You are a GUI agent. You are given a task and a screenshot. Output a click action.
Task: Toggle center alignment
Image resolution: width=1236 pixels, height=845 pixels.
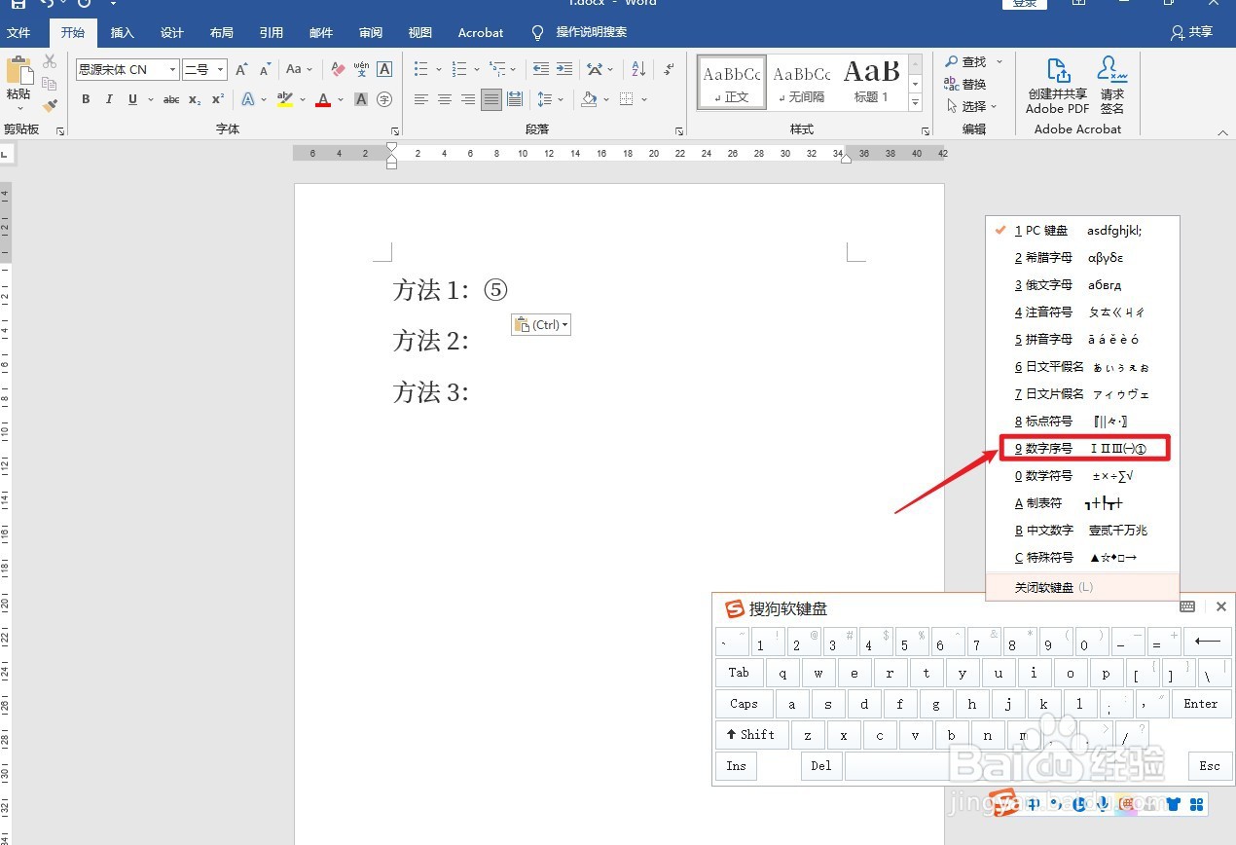pyautogui.click(x=445, y=99)
